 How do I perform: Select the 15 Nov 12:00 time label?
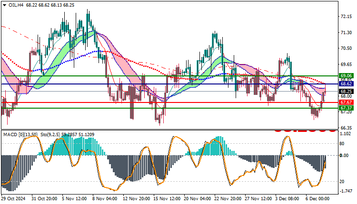[x=167, y=199]
